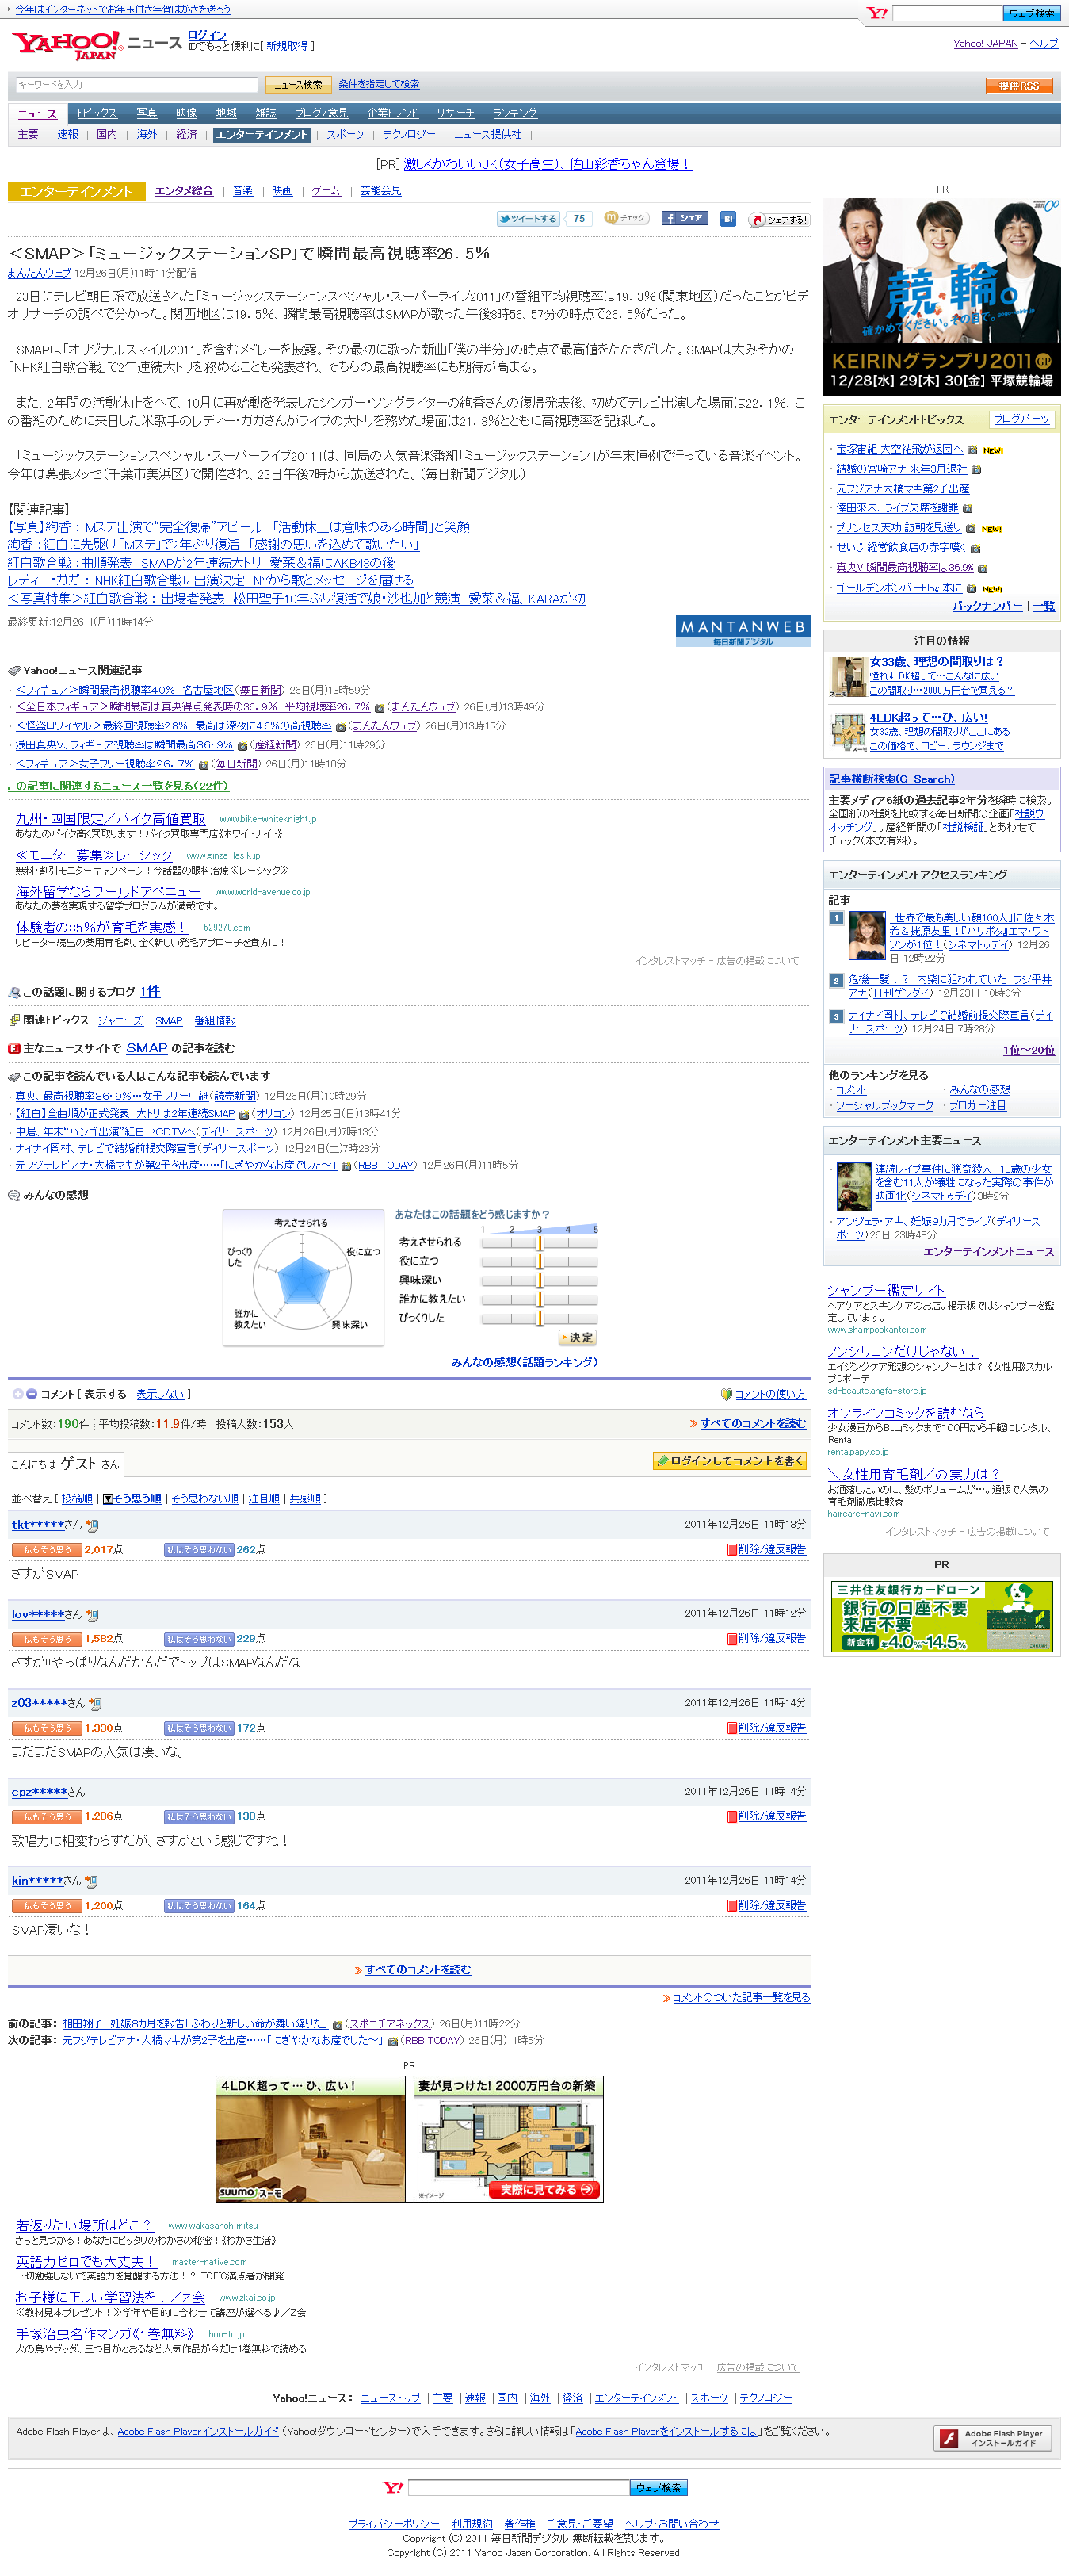
Task: Click the ranking number 1 article thumbnail photo
Action: pyautogui.click(x=866, y=935)
